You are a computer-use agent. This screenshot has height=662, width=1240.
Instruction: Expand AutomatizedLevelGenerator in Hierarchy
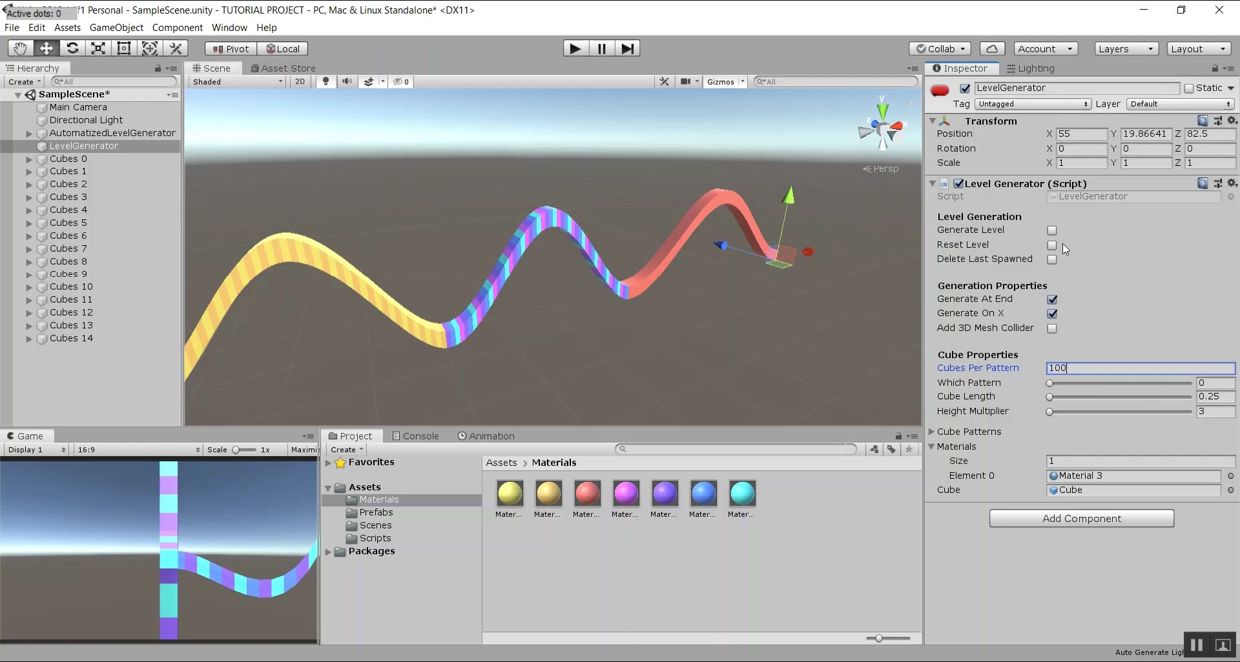click(x=29, y=133)
